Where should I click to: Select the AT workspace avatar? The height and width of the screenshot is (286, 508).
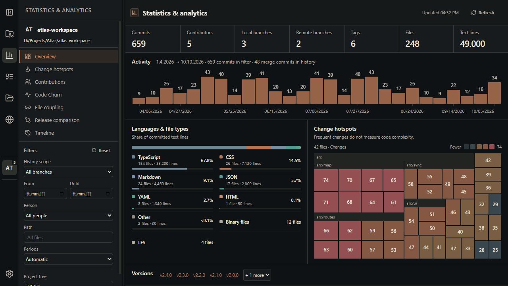[10, 167]
